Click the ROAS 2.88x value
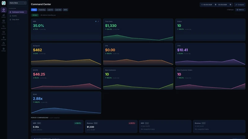Screen dimensions: 248x139 pos(38,99)
